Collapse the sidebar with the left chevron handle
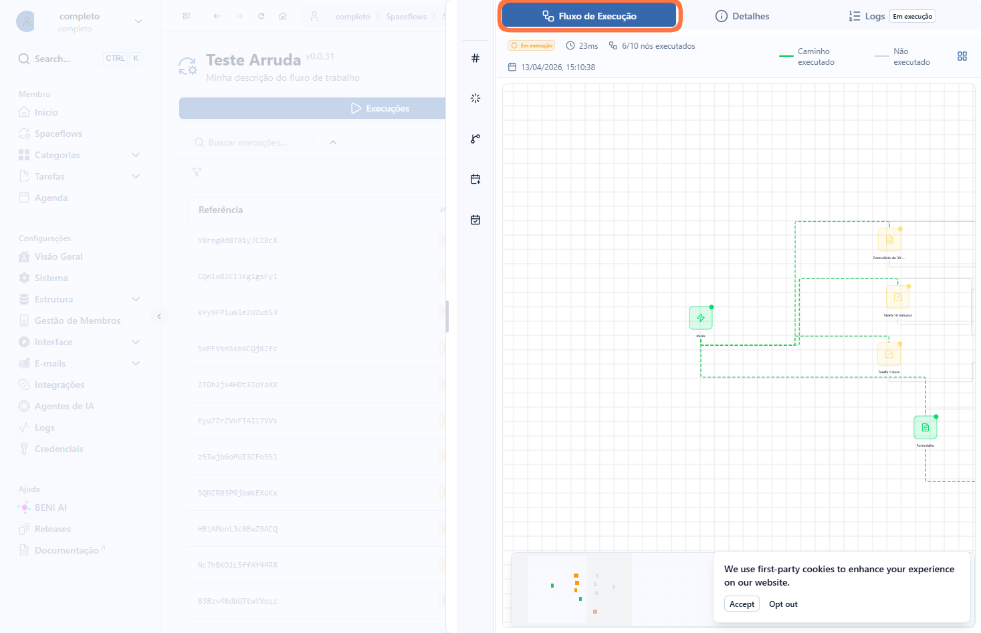Image resolution: width=981 pixels, height=633 pixels. tap(159, 316)
